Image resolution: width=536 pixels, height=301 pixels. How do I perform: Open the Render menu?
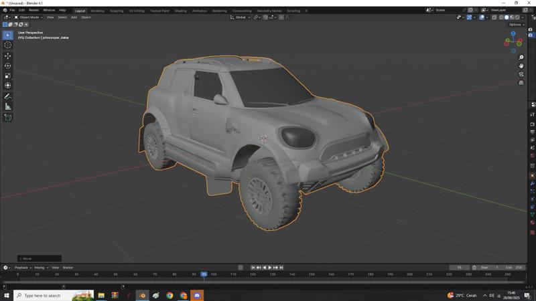tap(33, 10)
